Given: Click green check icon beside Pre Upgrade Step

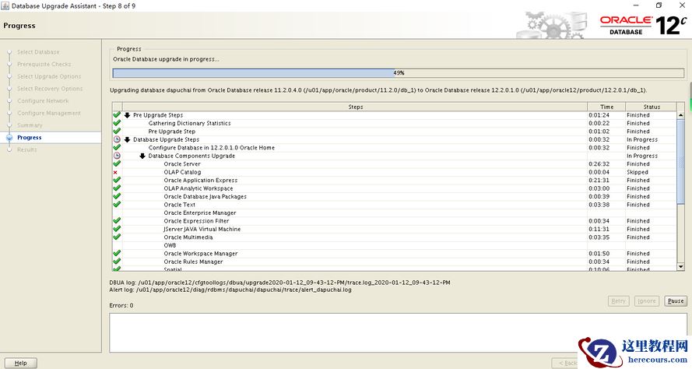Looking at the screenshot, I should 117,131.
